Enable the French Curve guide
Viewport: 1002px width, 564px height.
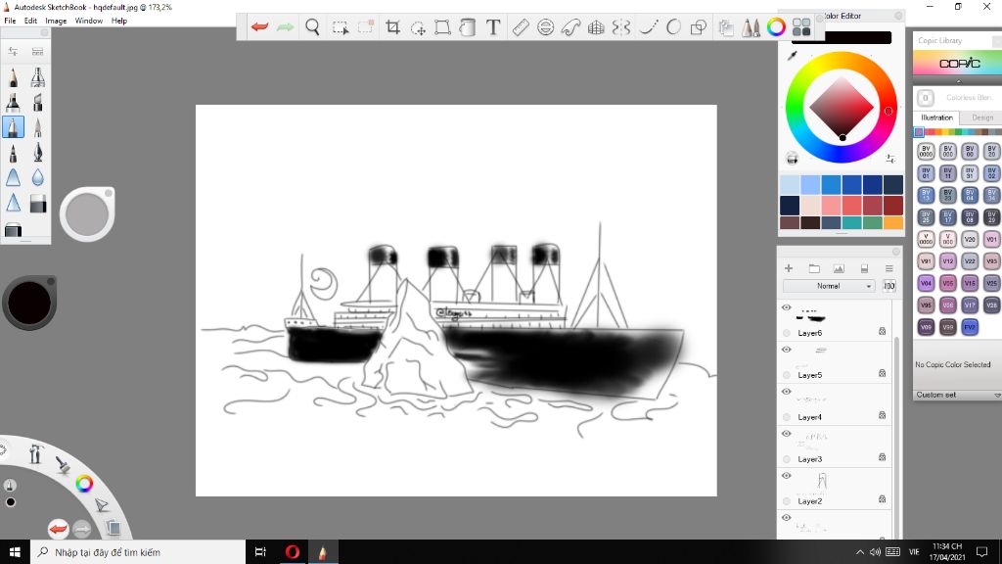pyautogui.click(x=570, y=26)
